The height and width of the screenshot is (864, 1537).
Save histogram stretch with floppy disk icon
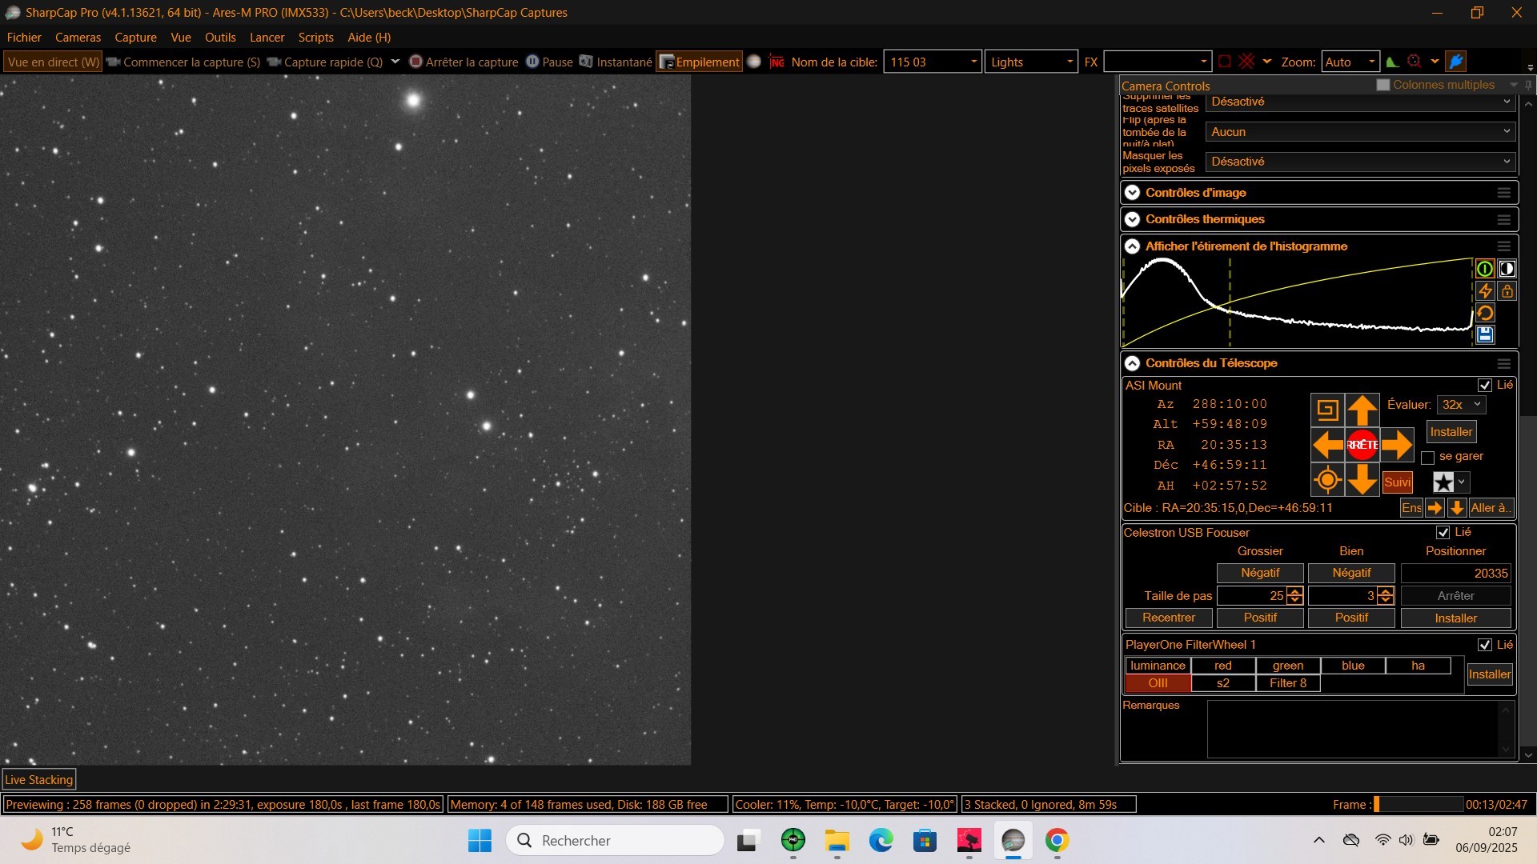click(1485, 334)
